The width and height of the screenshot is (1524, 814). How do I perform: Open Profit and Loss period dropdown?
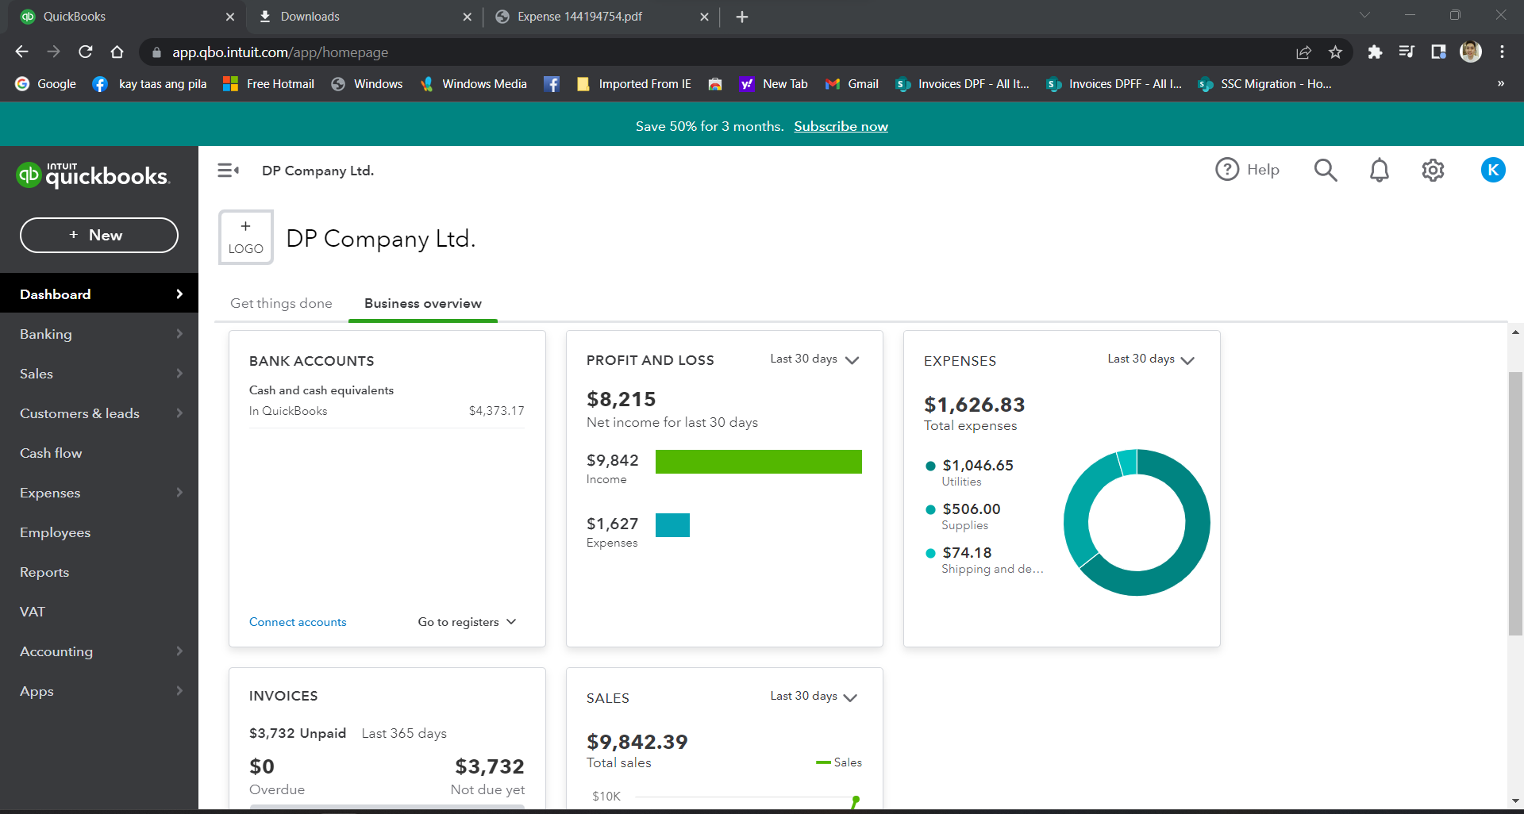coord(814,359)
